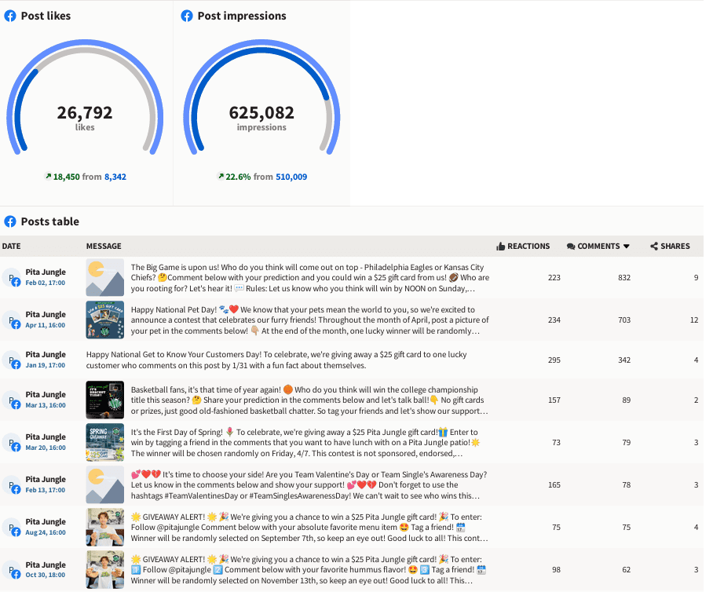Click the share icon in Shares header

(x=654, y=247)
